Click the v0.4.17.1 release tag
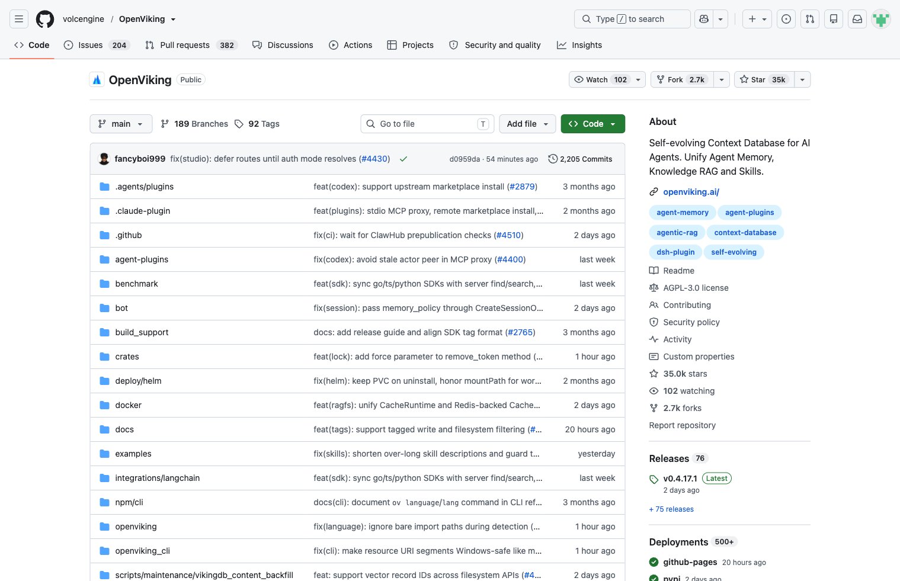The image size is (900, 581). pos(680,479)
